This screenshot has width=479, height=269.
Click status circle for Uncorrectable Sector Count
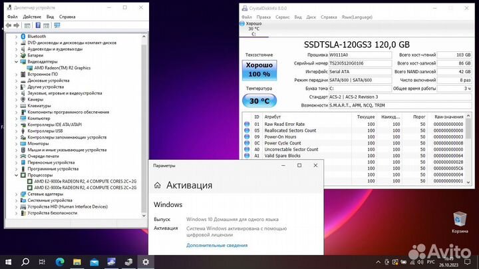[247, 149]
